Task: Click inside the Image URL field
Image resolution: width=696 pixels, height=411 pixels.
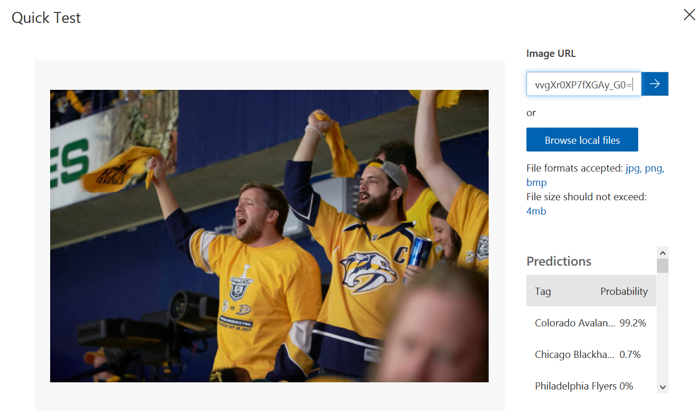Action: (x=584, y=84)
